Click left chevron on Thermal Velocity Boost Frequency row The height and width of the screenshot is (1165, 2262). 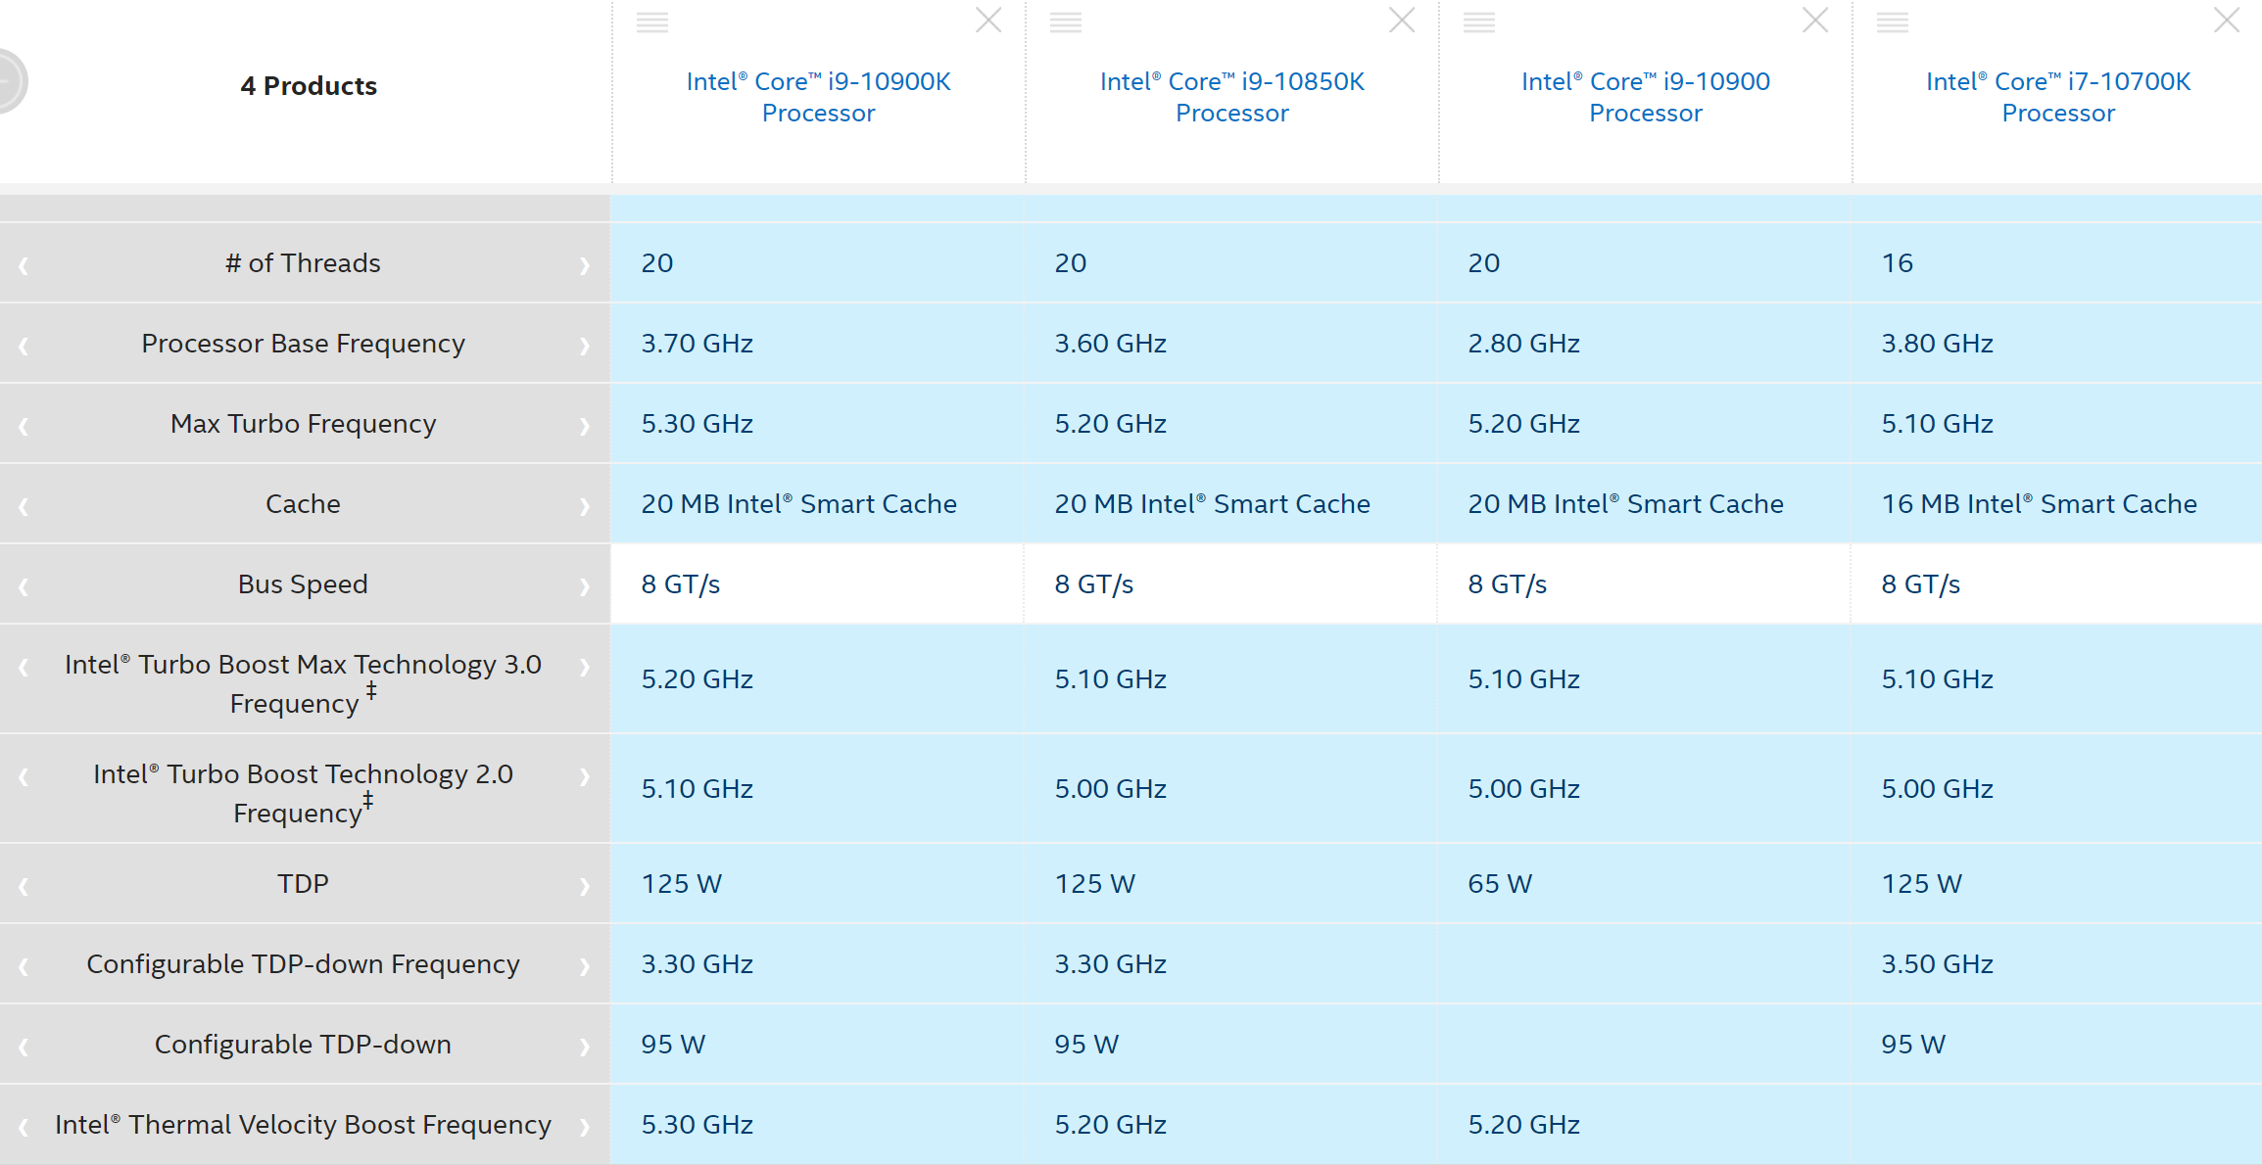24,1127
